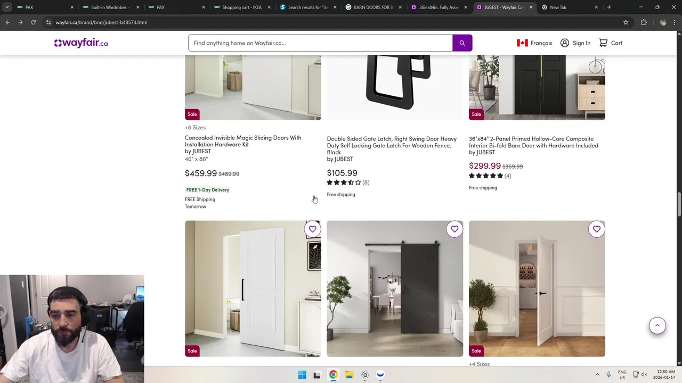This screenshot has height=383, width=682.
Task: Click the $105.99 price
Action: coord(342,173)
